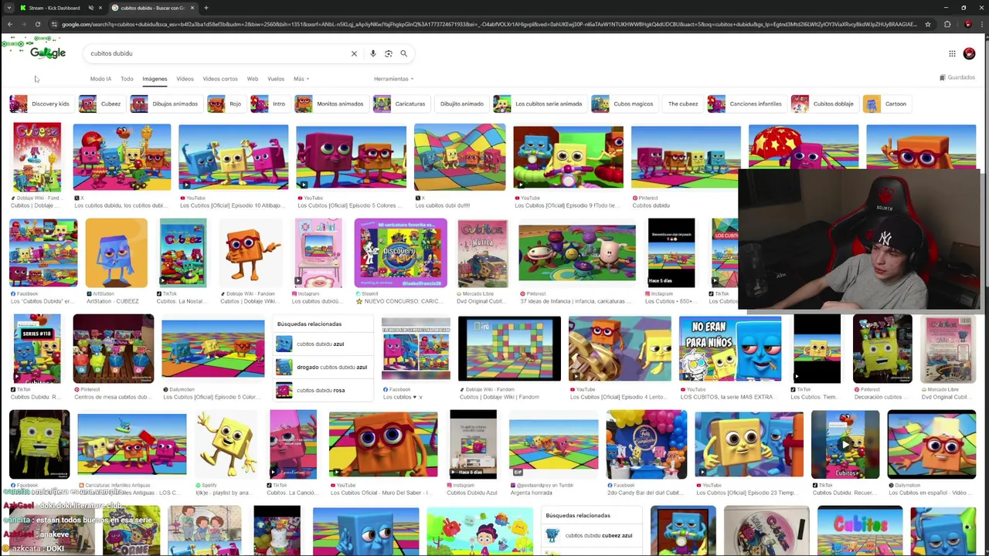The image size is (989, 556).
Task: Open 'NO ERAN PARA NIÑOS' video thumbnail
Action: pyautogui.click(x=730, y=348)
